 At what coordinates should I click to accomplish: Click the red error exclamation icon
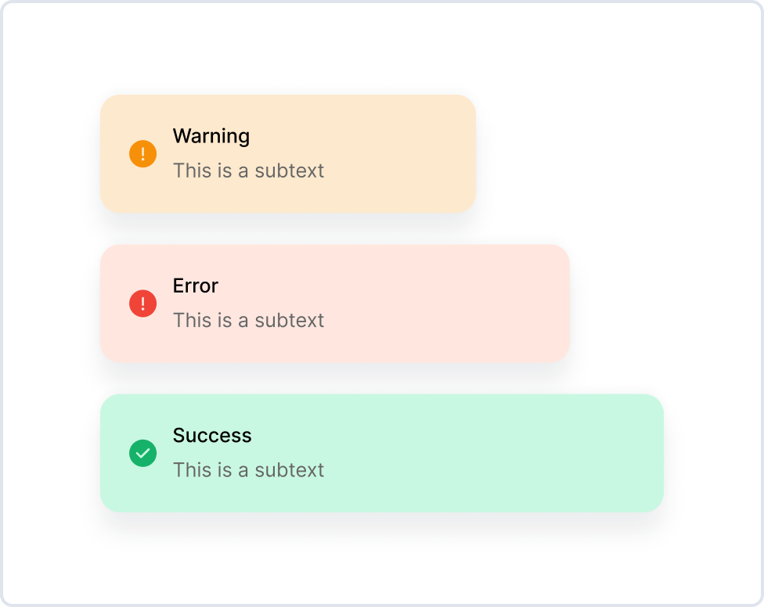pyautogui.click(x=142, y=303)
